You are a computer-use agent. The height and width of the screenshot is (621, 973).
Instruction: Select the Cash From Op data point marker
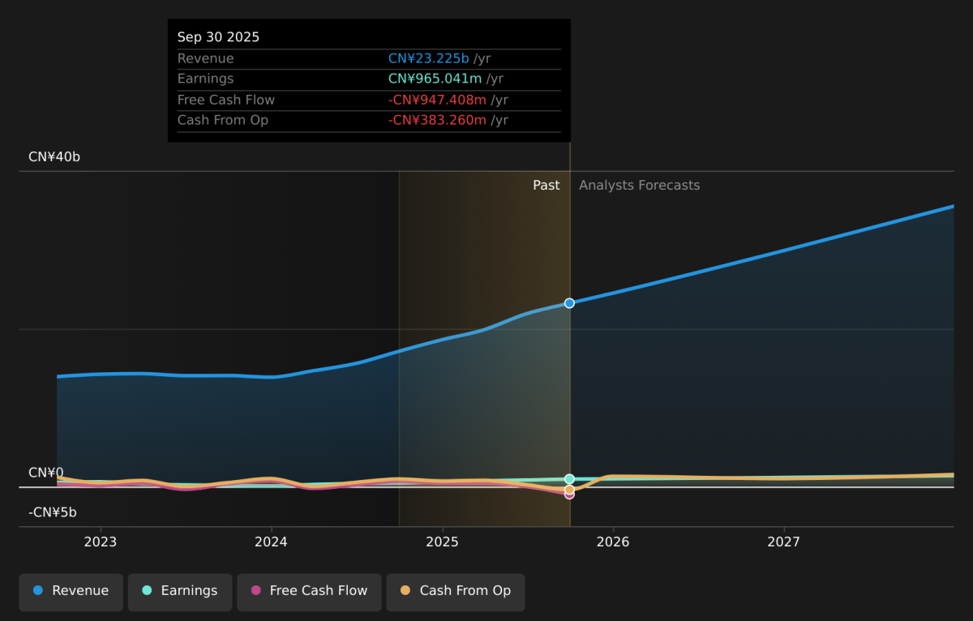[569, 489]
